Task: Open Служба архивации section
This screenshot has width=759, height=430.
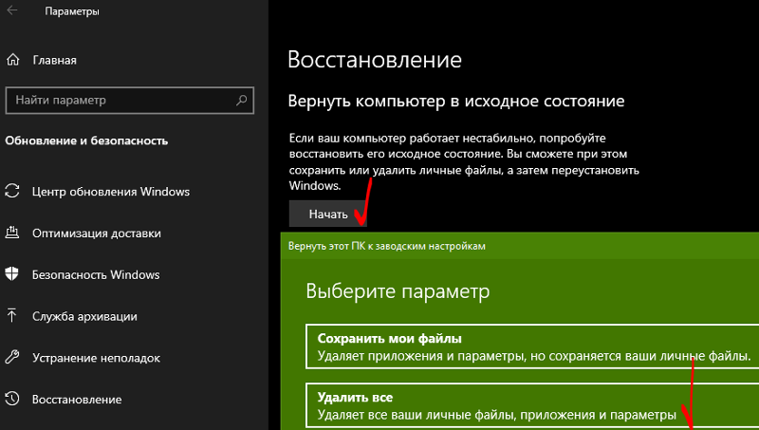Action: pos(84,316)
